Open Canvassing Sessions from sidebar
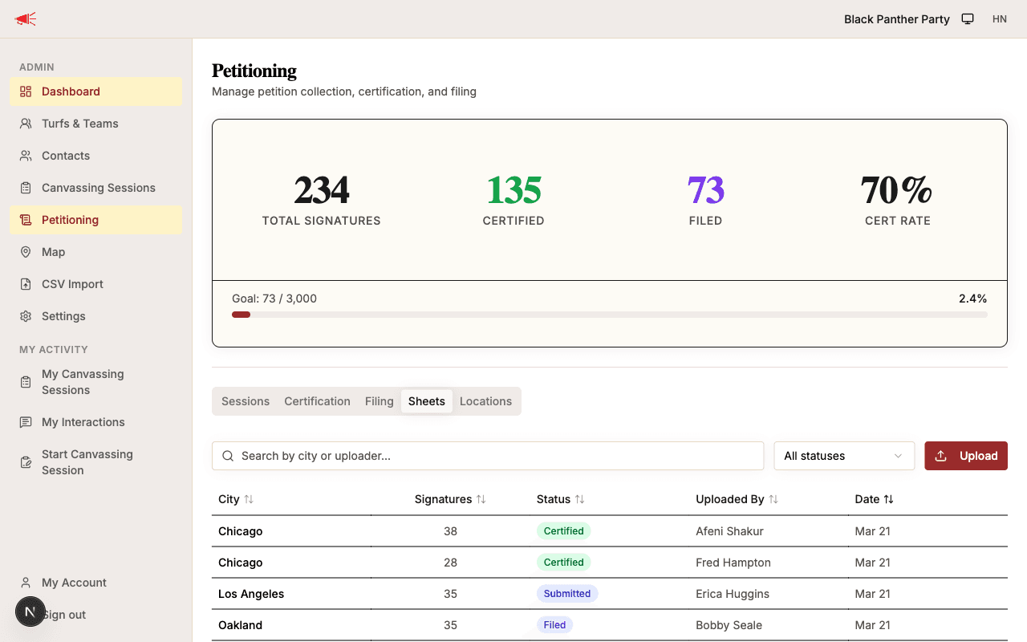1027x642 pixels. 96,188
